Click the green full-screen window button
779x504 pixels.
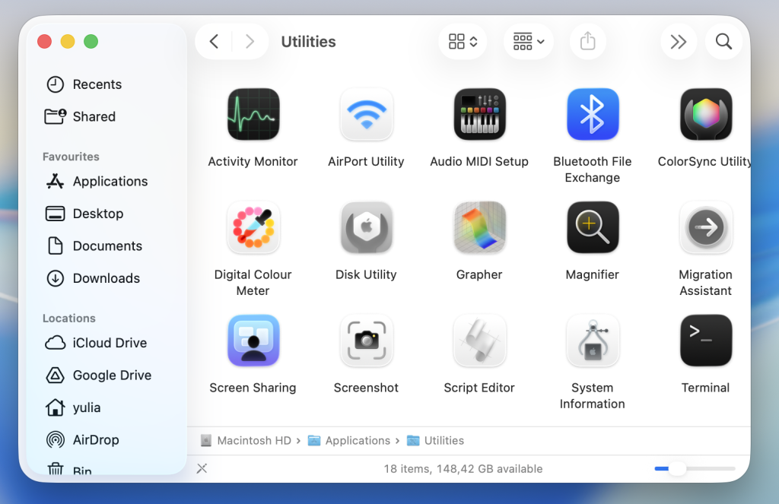tap(91, 42)
